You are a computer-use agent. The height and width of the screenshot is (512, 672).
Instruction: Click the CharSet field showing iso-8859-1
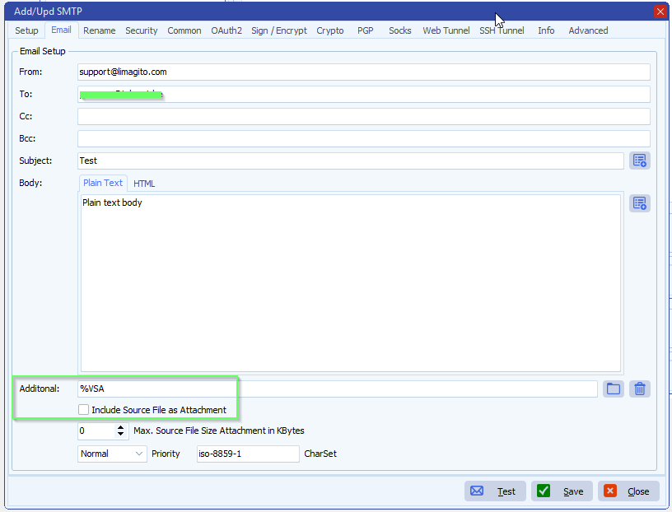click(248, 454)
